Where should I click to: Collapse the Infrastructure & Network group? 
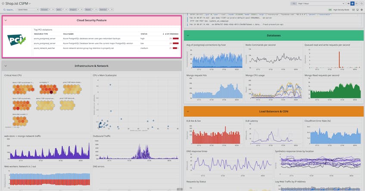(6, 66)
